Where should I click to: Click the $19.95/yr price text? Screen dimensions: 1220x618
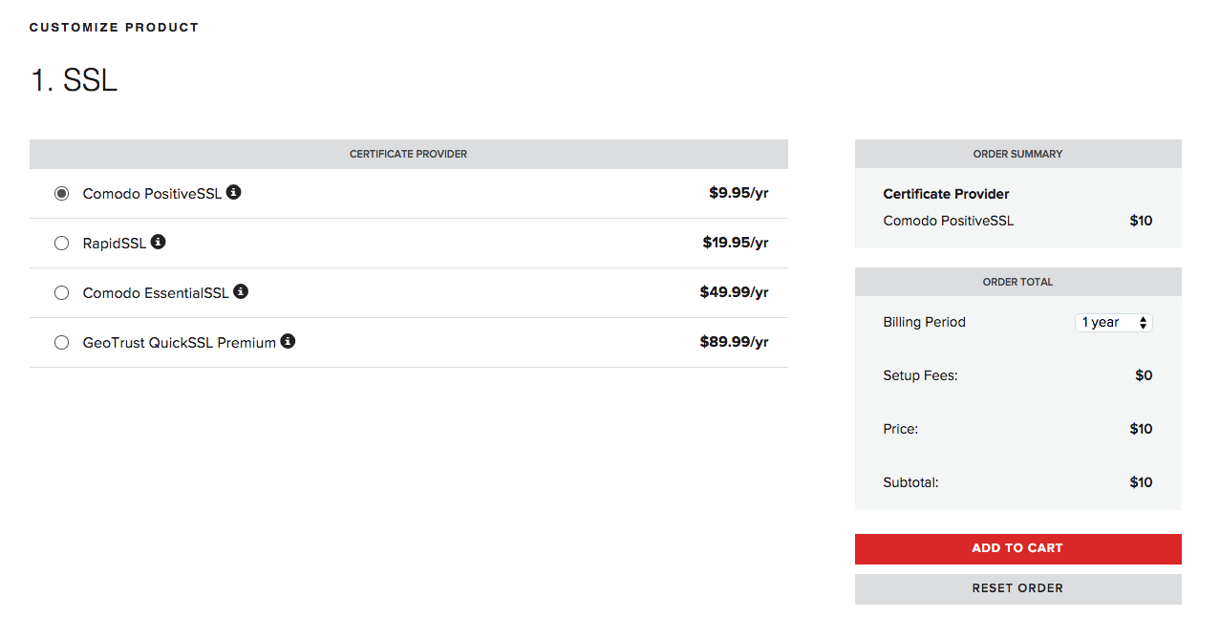click(736, 243)
